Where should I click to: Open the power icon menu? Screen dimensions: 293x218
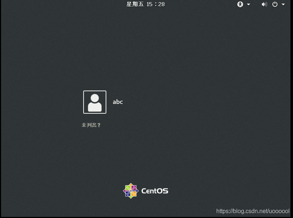click(275, 4)
